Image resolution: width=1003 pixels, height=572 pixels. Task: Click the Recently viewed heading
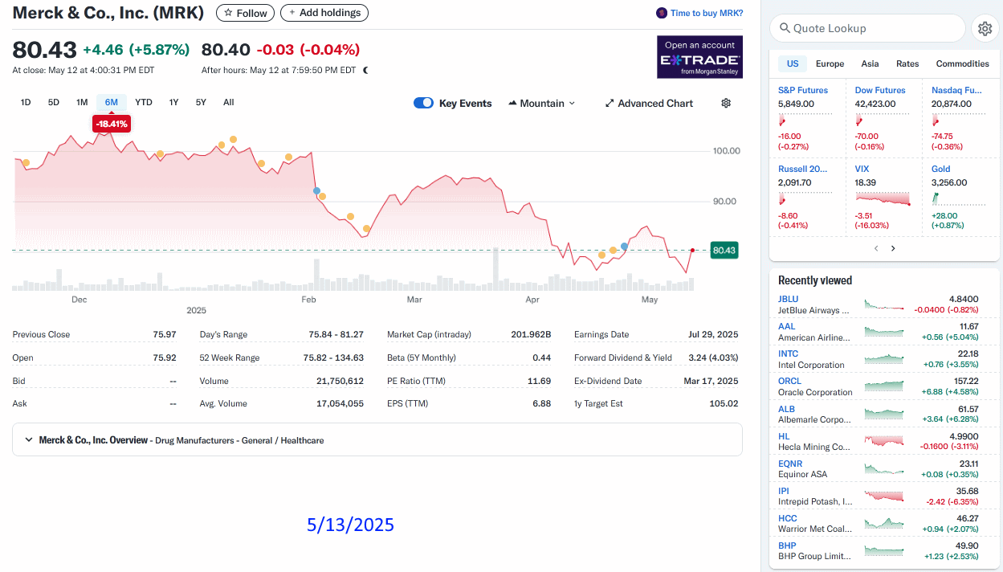point(815,280)
